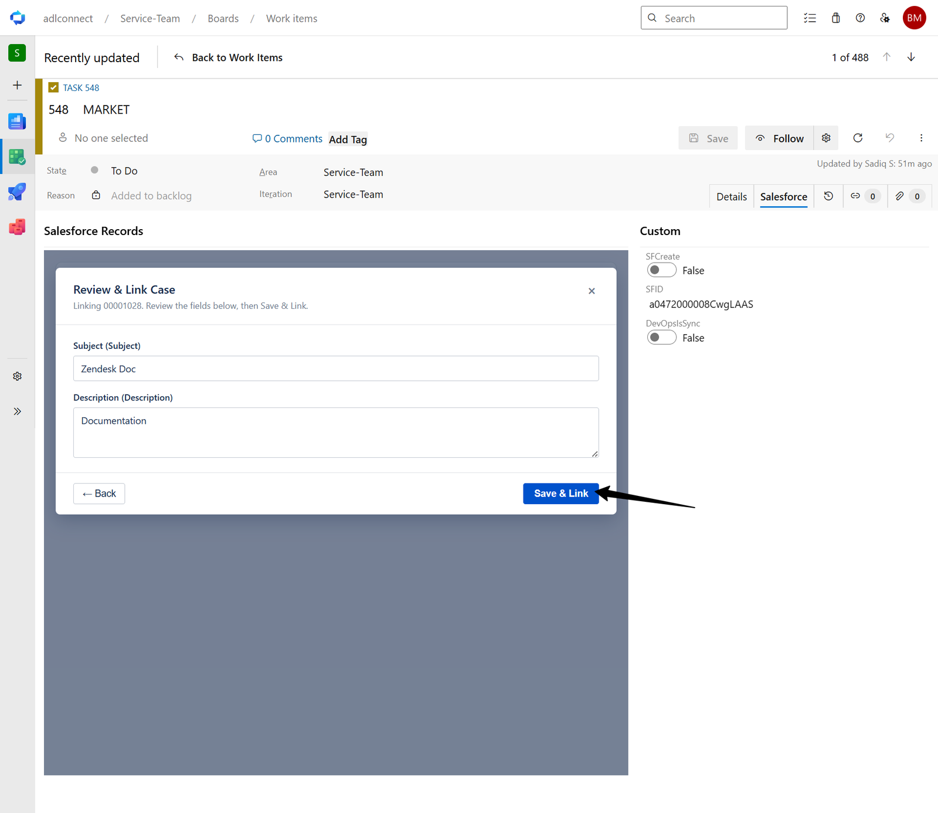Open more actions ellipsis menu

[921, 138]
